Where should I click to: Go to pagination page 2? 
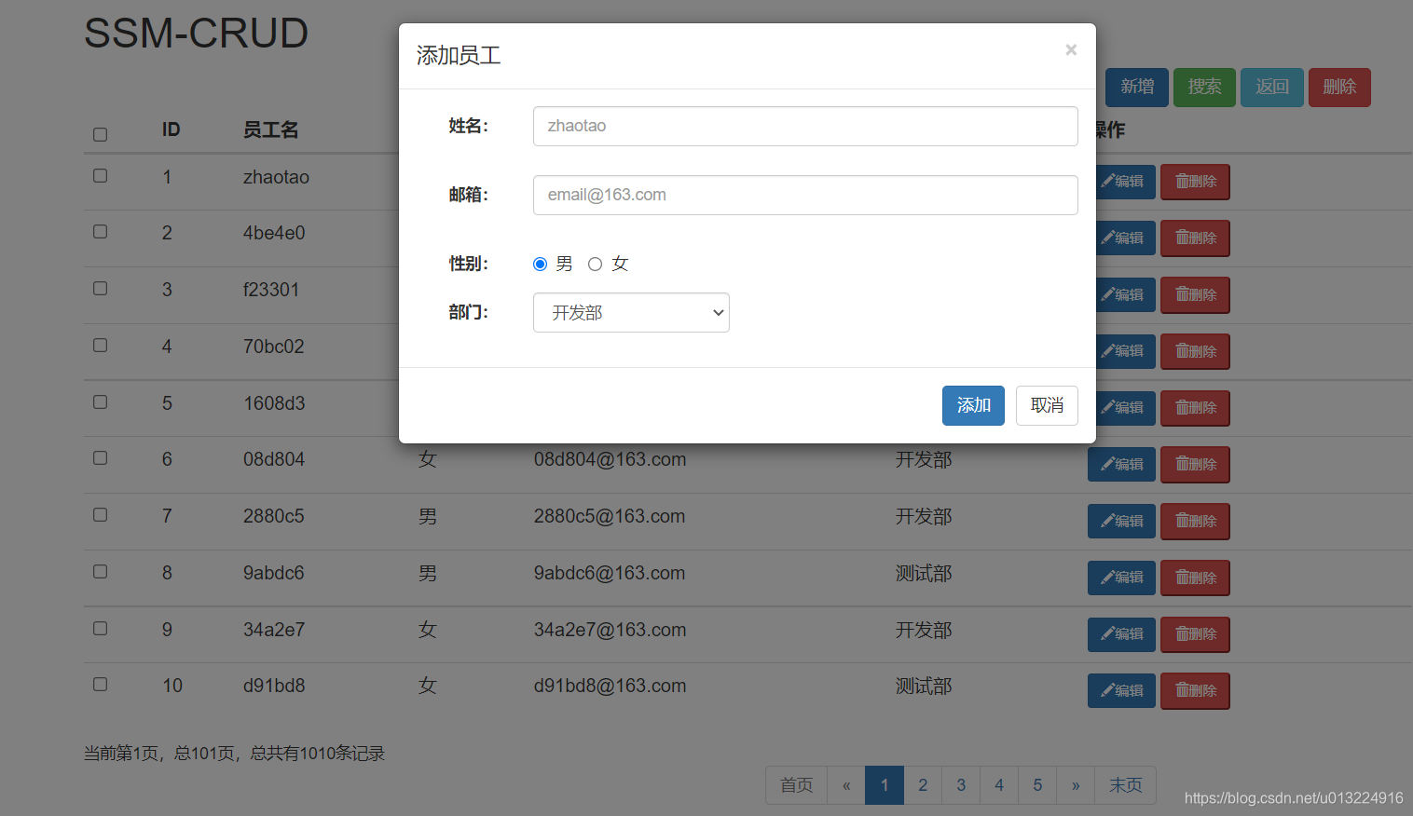click(x=923, y=785)
